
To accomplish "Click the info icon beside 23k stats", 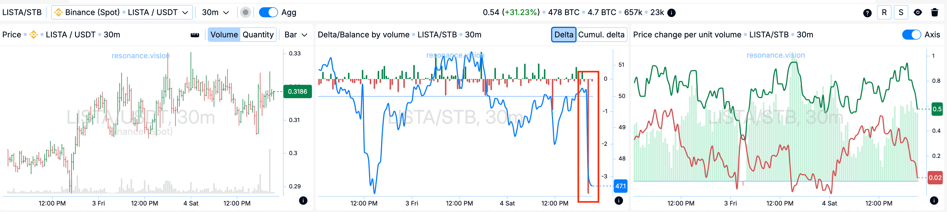I will [671, 13].
